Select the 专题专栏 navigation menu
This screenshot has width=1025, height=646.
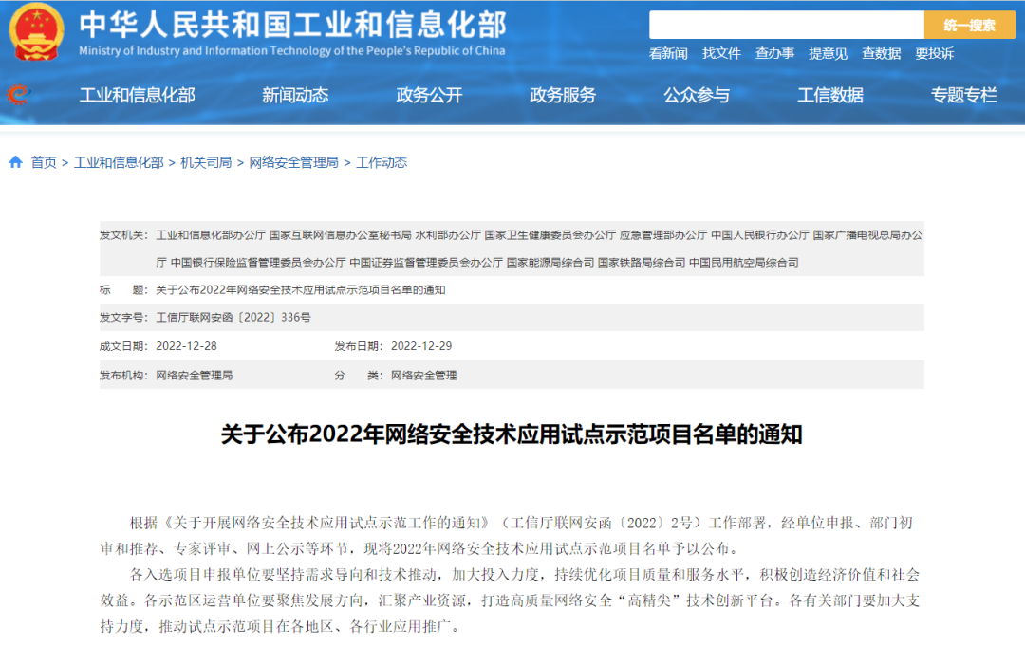click(x=964, y=95)
